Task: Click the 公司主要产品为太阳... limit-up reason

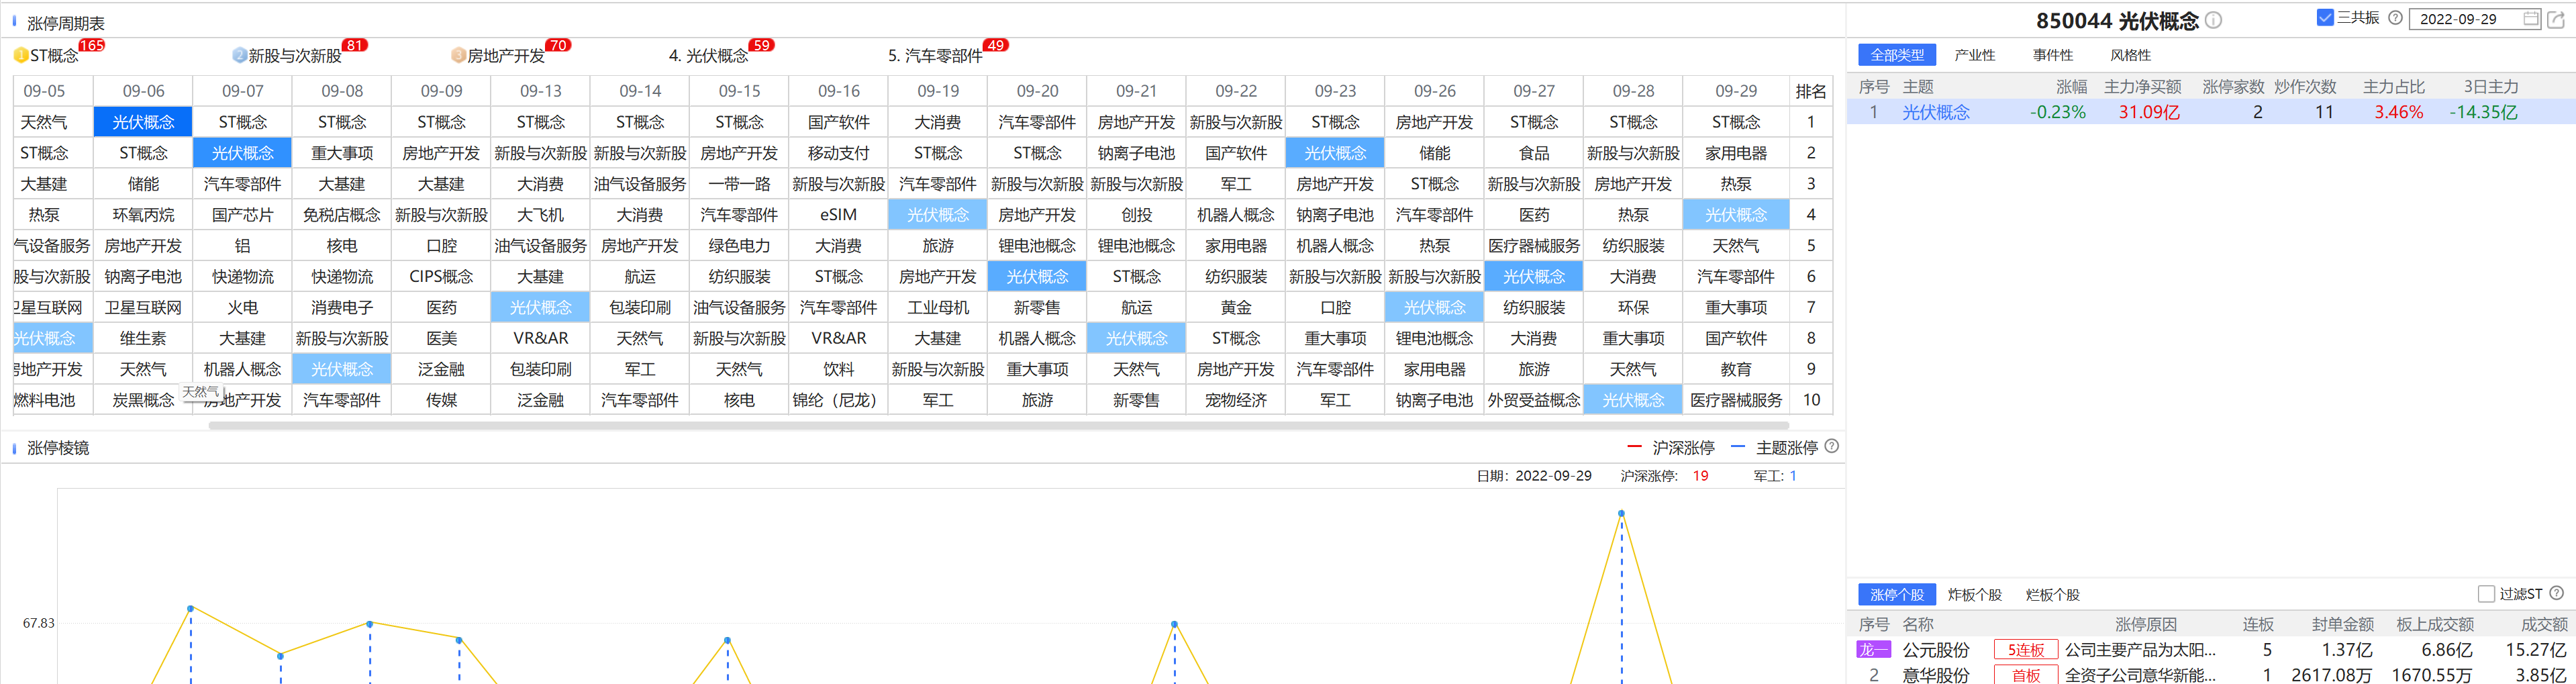Action: pos(2140,650)
